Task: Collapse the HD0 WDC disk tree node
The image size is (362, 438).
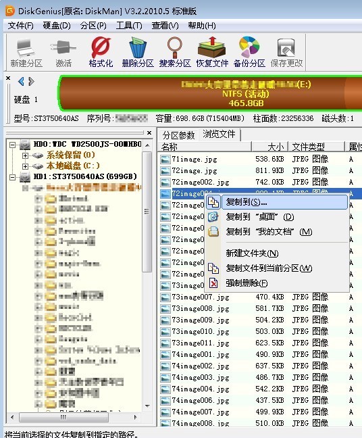Action: coord(12,145)
